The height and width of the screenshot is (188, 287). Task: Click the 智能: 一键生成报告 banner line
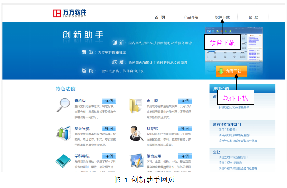pos(113,71)
